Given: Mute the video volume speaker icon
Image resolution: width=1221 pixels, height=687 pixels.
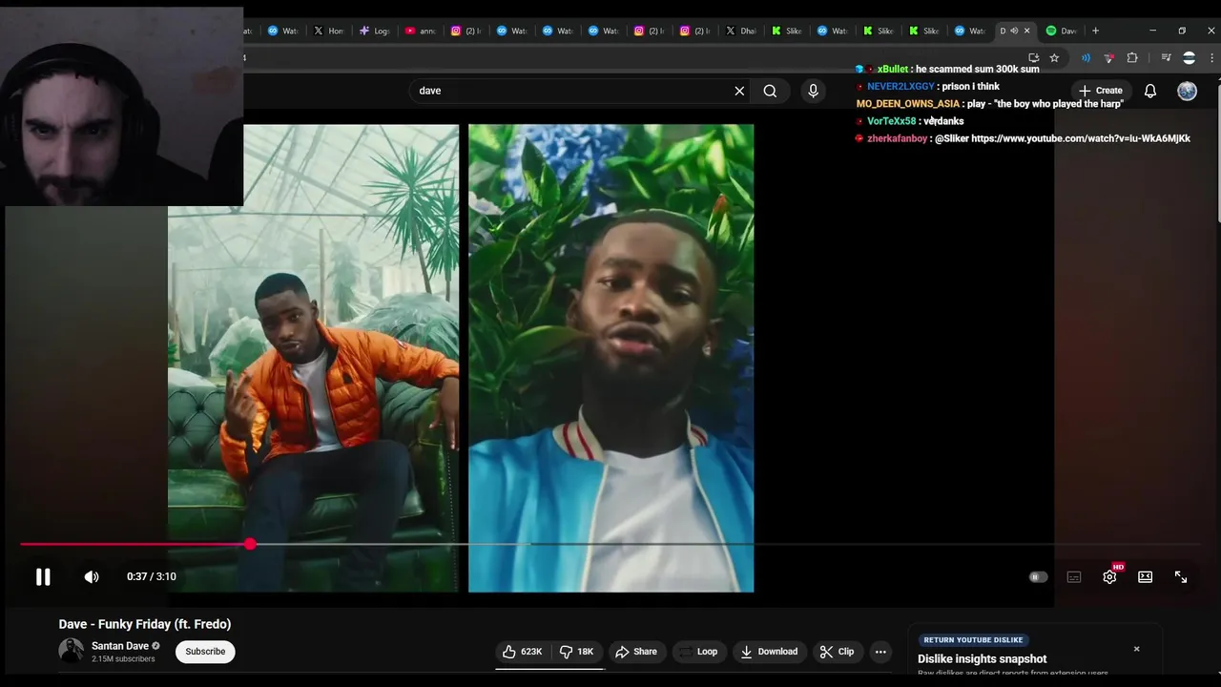Looking at the screenshot, I should [92, 576].
